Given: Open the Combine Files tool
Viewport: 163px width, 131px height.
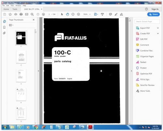Looking at the screenshot, I should pos(146,51).
